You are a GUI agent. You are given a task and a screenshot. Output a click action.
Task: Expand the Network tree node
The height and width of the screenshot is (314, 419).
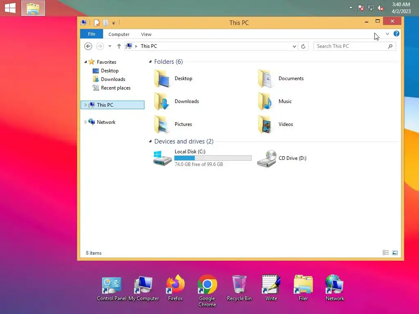[x=86, y=122]
